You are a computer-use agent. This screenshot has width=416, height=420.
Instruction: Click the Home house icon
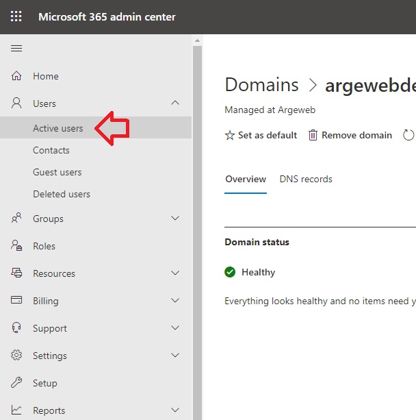(x=16, y=76)
